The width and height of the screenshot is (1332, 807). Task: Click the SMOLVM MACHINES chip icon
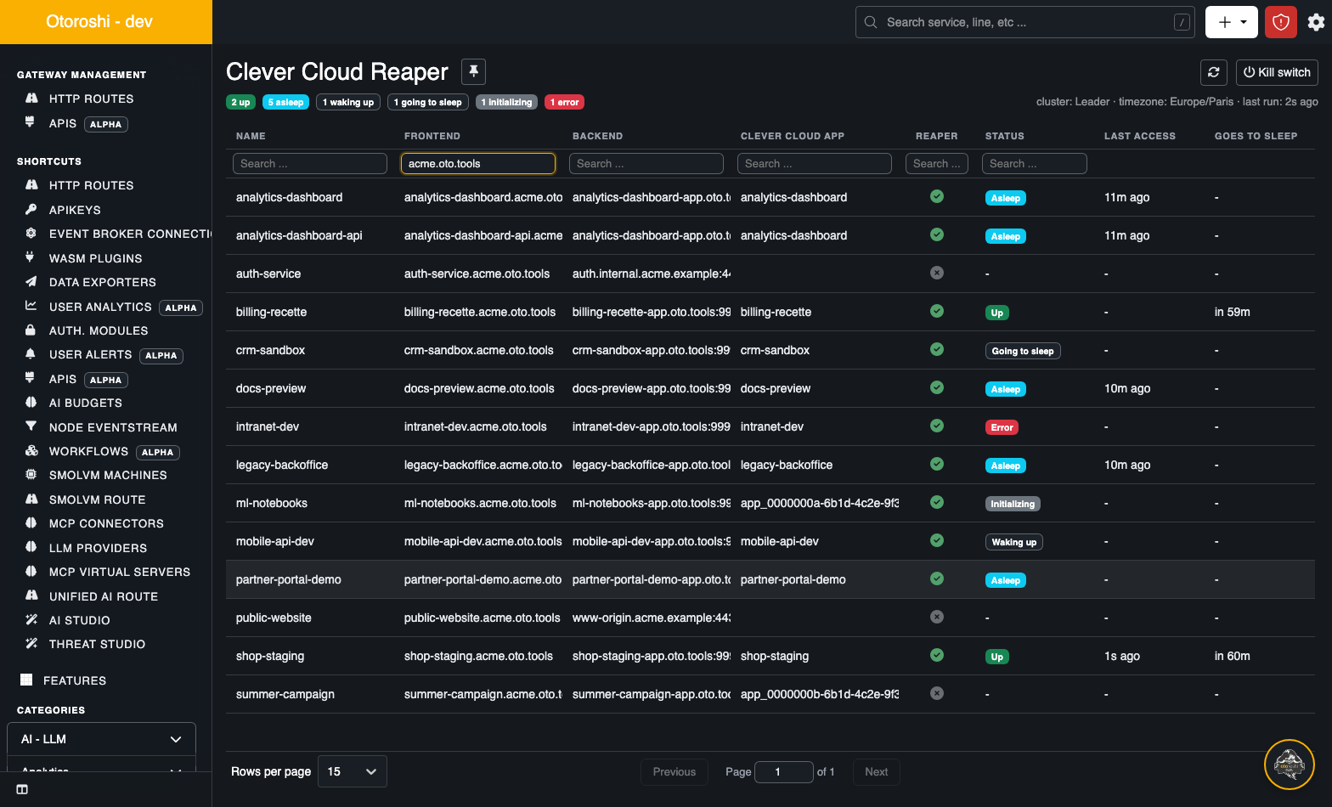pyautogui.click(x=31, y=475)
